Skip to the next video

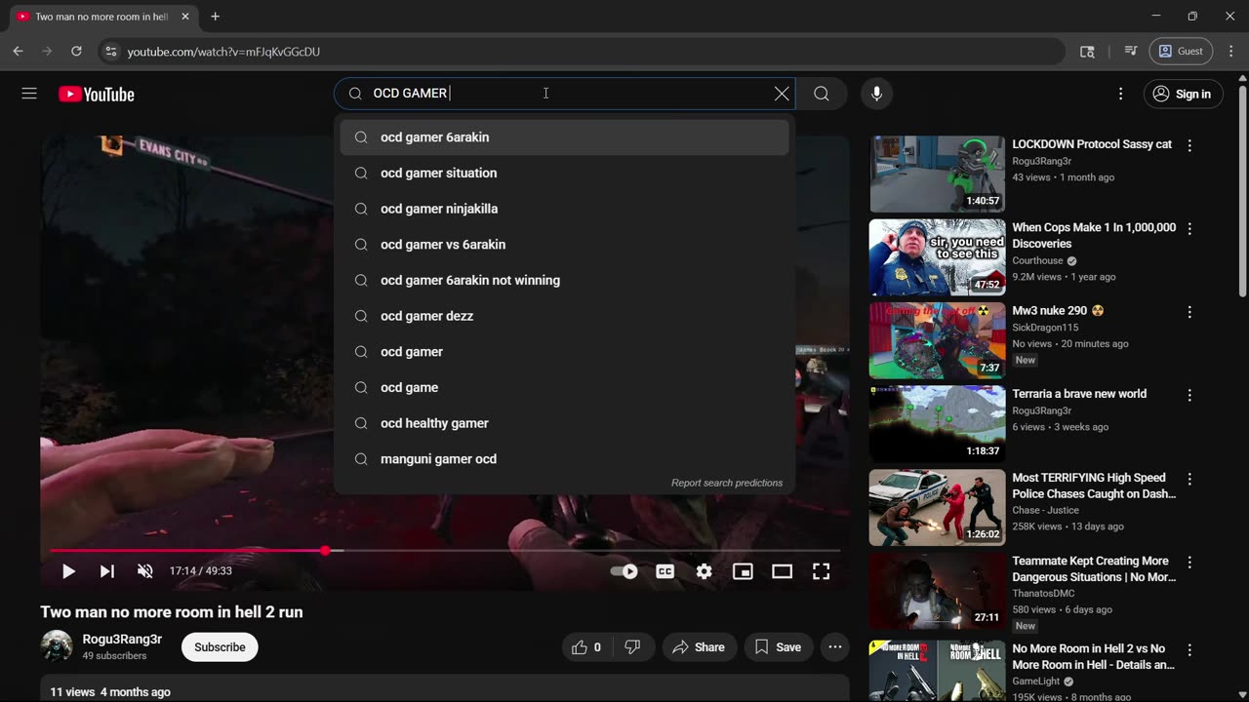(107, 571)
